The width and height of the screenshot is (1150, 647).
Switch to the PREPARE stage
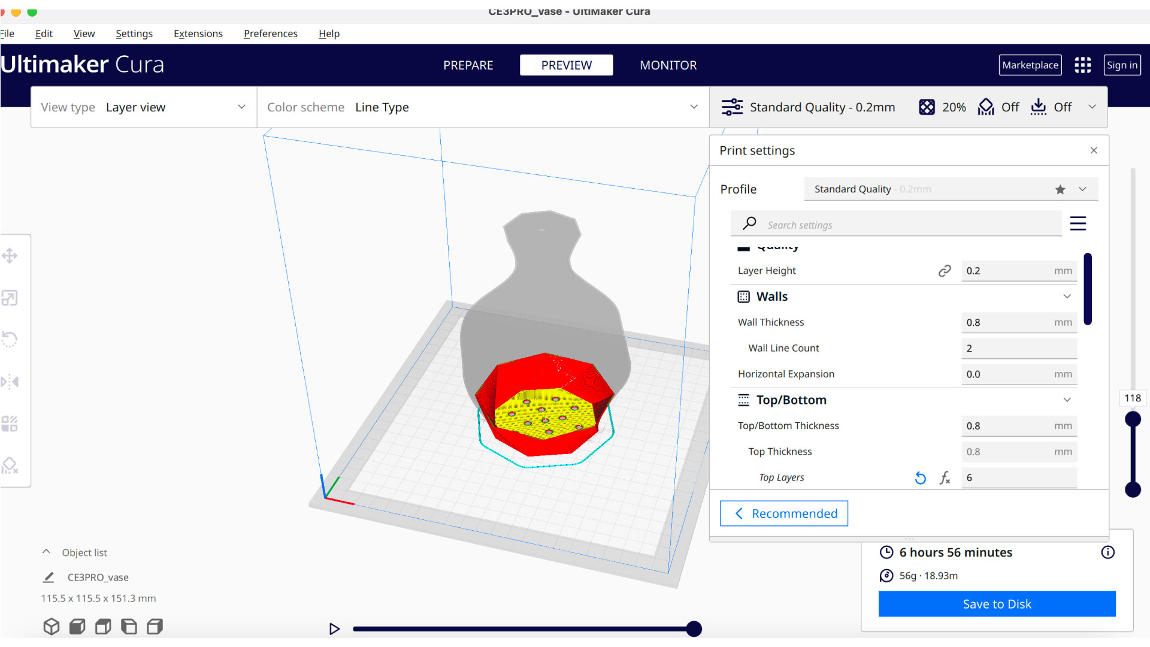tap(468, 65)
